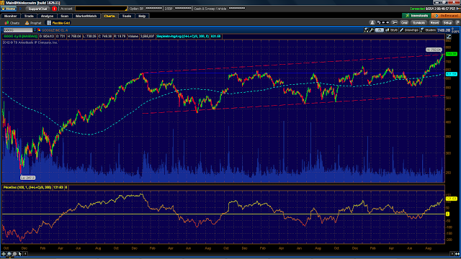Switch to the MarketWatch tab
This screenshot has height=259, width=461.
click(x=86, y=16)
